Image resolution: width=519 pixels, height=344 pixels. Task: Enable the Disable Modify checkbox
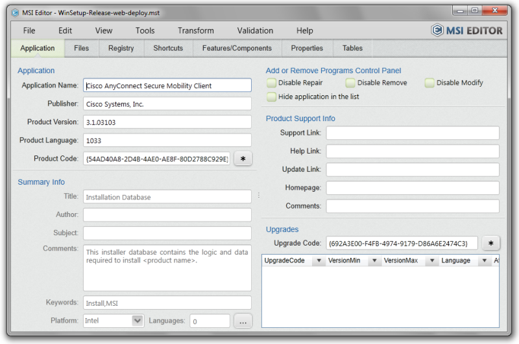429,83
